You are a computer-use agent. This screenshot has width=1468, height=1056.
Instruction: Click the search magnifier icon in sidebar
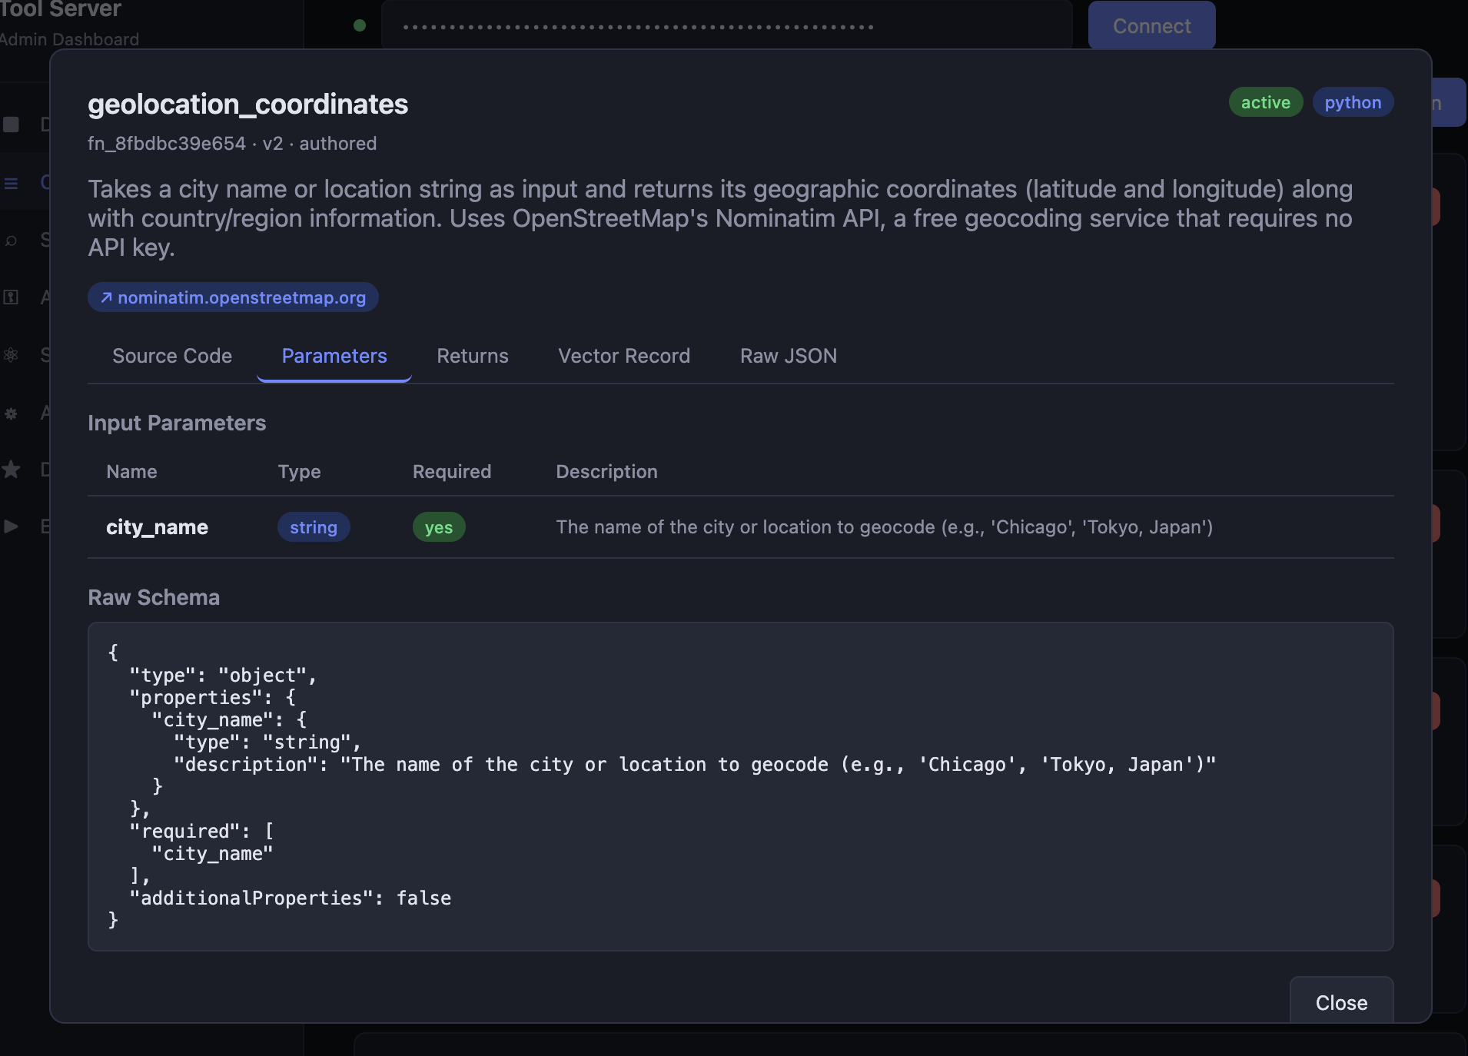point(11,241)
